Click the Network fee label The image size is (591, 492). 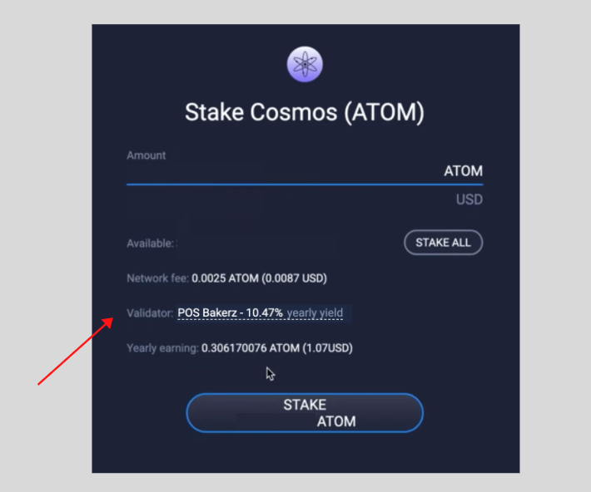tap(157, 278)
